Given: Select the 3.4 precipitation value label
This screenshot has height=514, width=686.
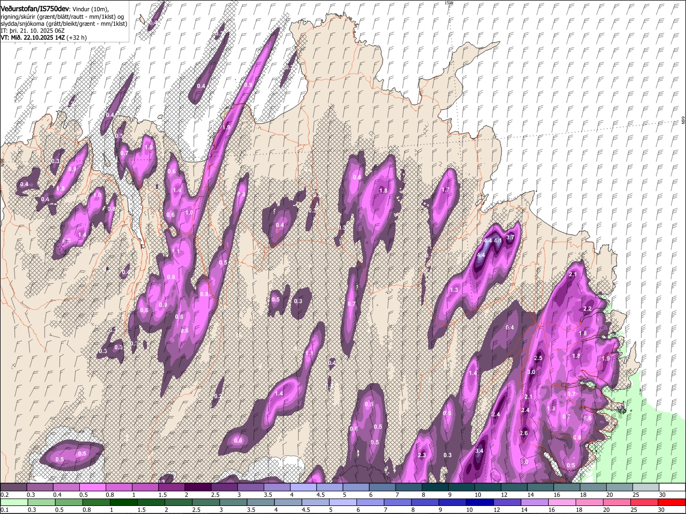Looking at the screenshot, I should [x=480, y=451].
